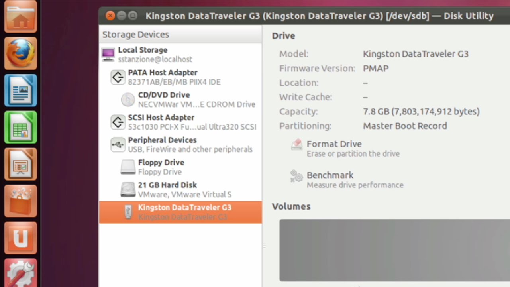Click the 82371AB/EB/MB PIIX4 IDE subtitle
Viewport: 510px width, 287px height.
174,82
